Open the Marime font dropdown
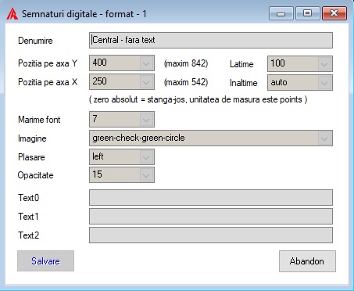Image resolution: width=354 pixels, height=291 pixels. (x=146, y=119)
